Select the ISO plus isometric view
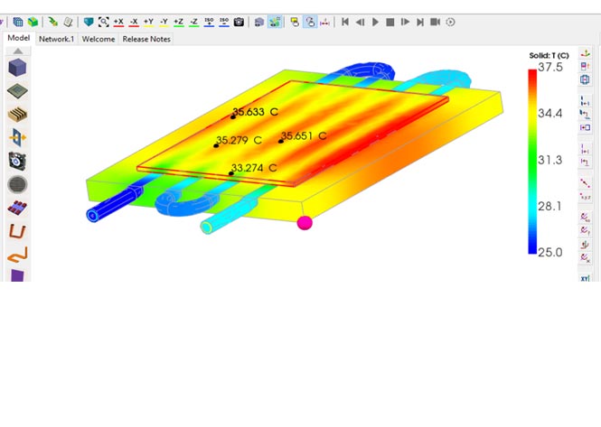 click(x=209, y=22)
